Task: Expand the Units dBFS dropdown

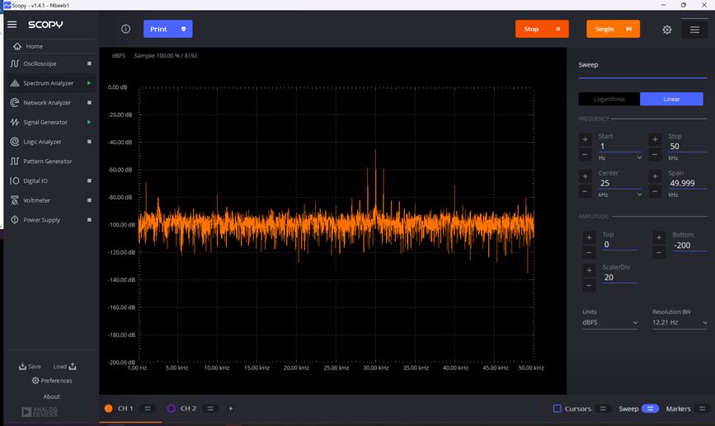Action: click(x=610, y=322)
